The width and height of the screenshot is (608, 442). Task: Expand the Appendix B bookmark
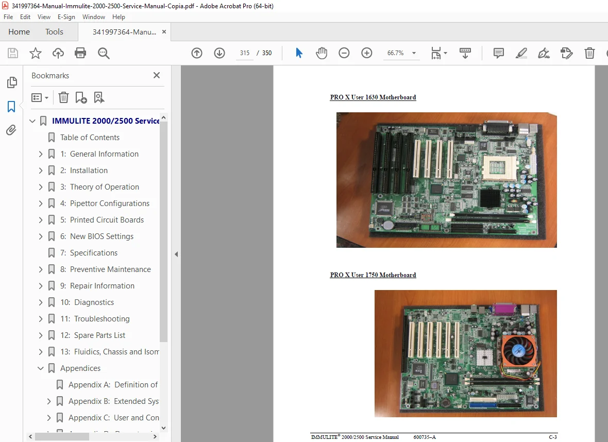tap(49, 401)
